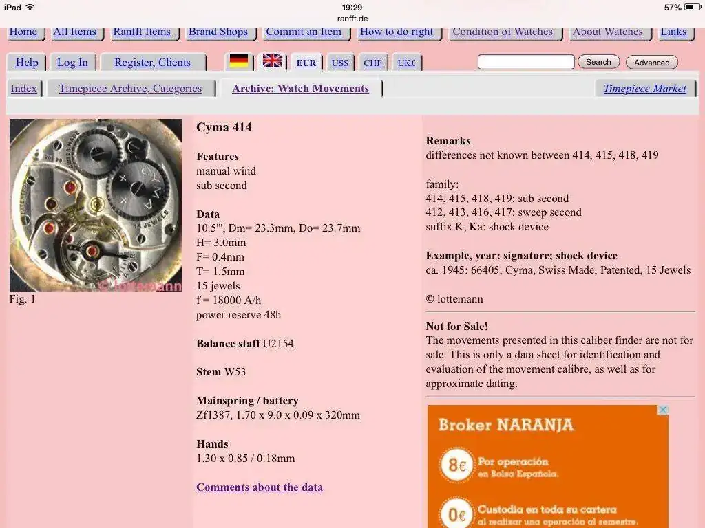Click the Cyma 414 heading
This screenshot has width=705, height=528.
tap(224, 127)
